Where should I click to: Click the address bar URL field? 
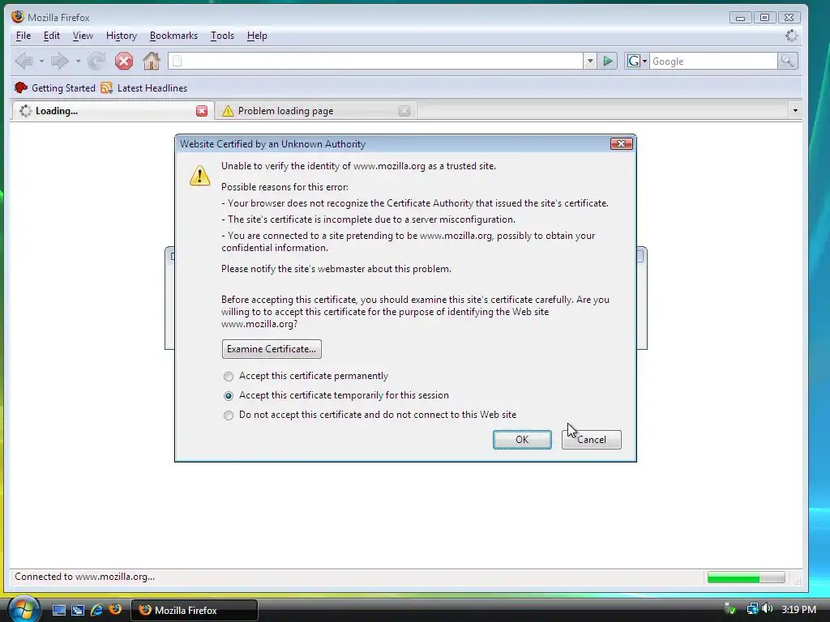point(376,62)
